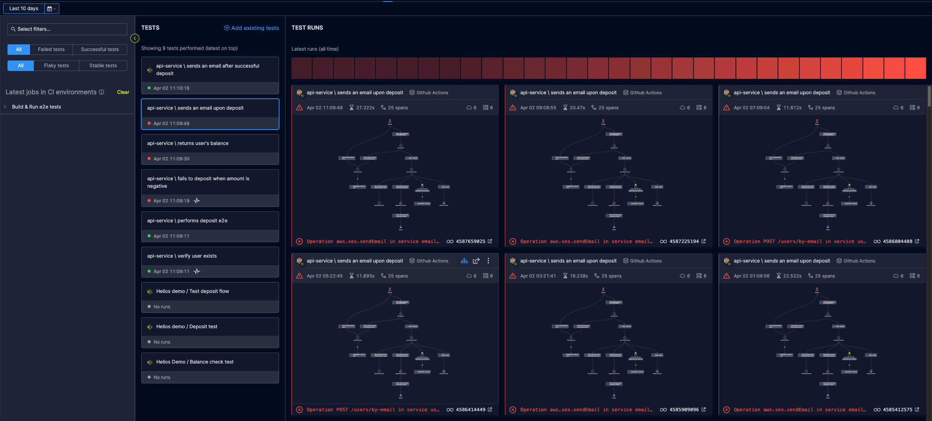This screenshot has height=421, width=932.
Task: Click the brightest red latest-run square
Action: 915,68
